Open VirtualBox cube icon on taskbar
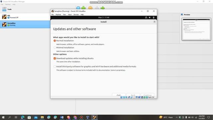Image resolution: width=213 pixels, height=120 pixels. pyautogui.click(x=88, y=117)
